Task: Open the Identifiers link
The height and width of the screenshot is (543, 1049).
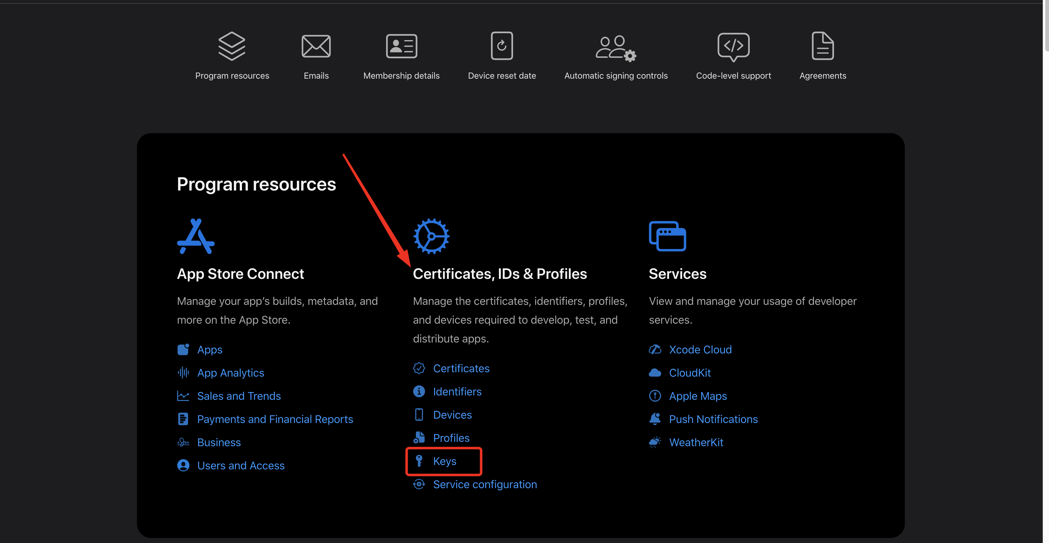Action: [x=457, y=391]
